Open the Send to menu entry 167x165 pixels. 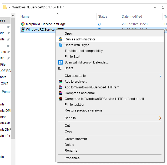tap(110, 118)
